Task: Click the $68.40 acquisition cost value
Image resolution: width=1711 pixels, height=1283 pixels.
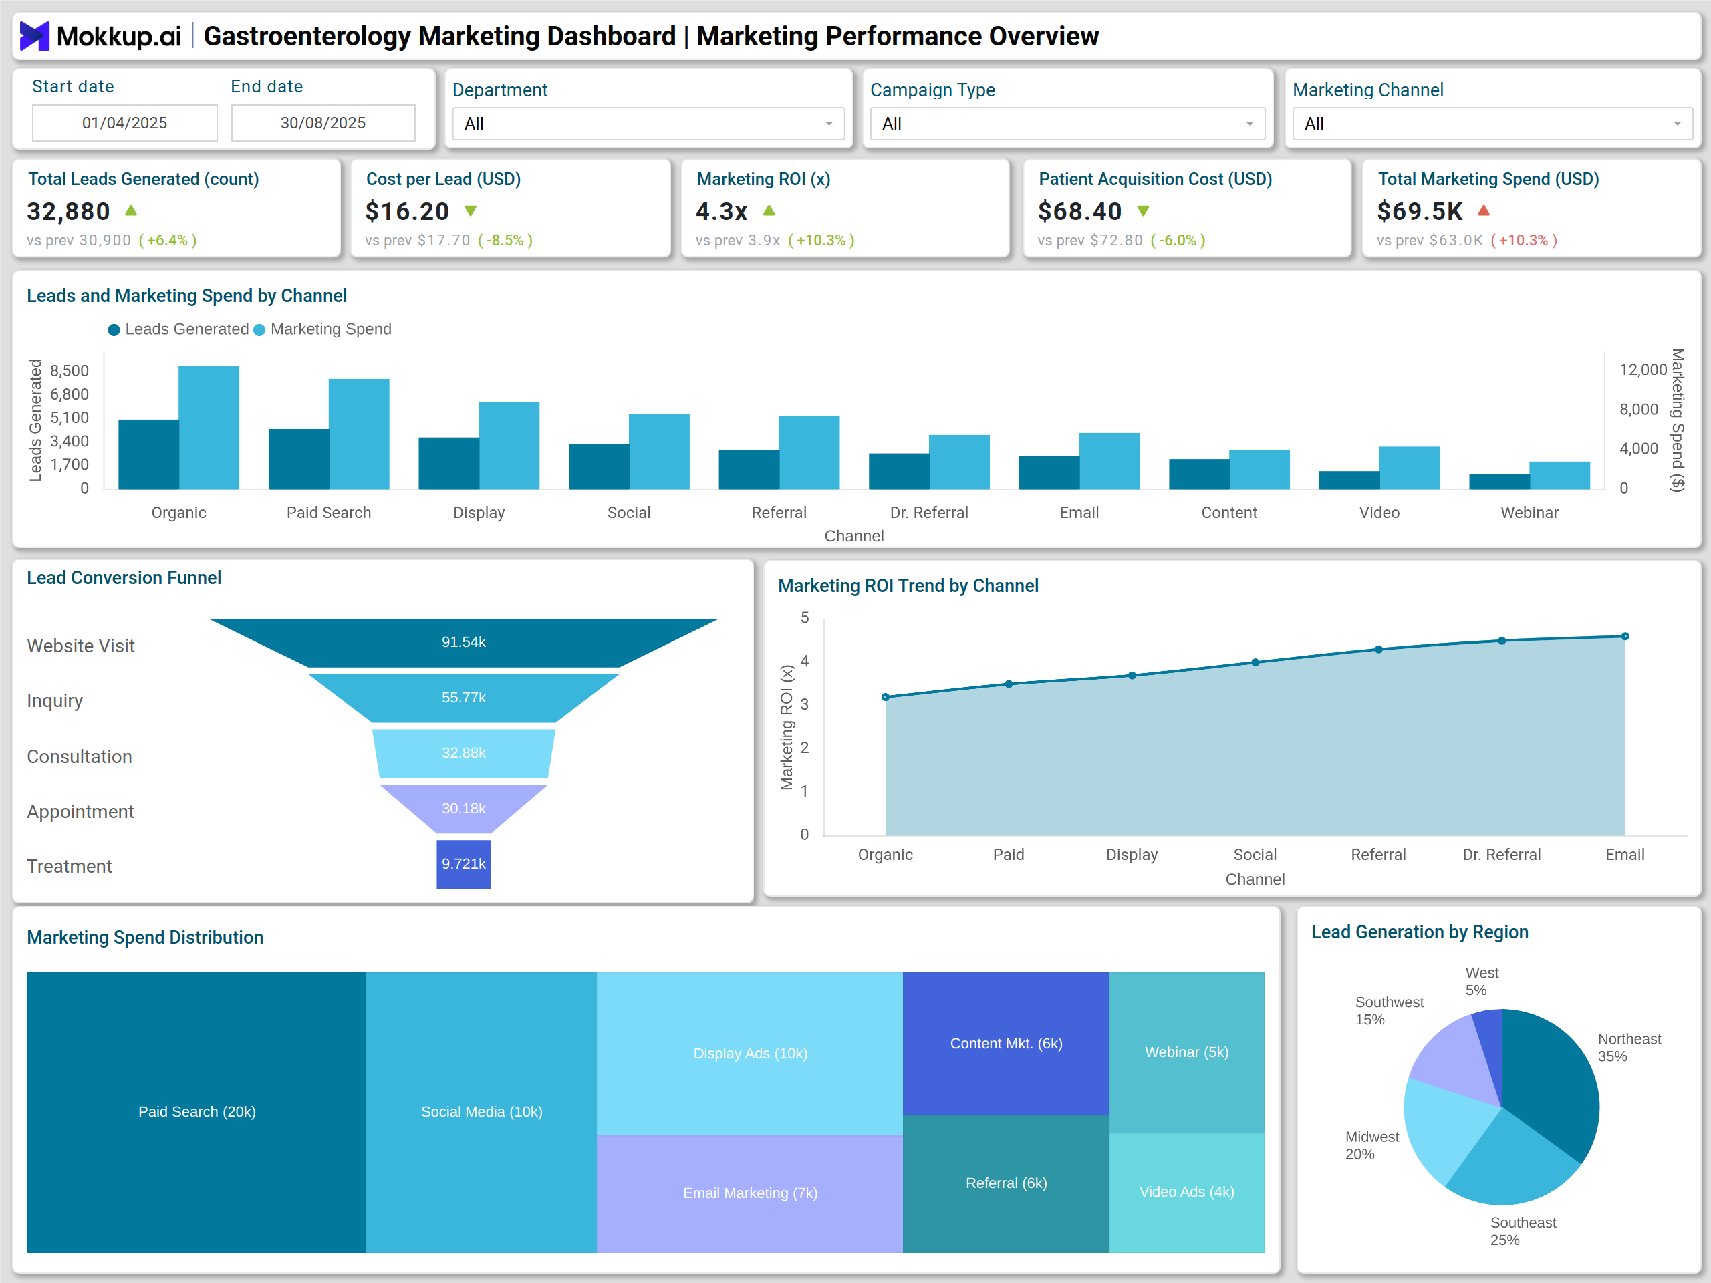Action: tap(1080, 211)
